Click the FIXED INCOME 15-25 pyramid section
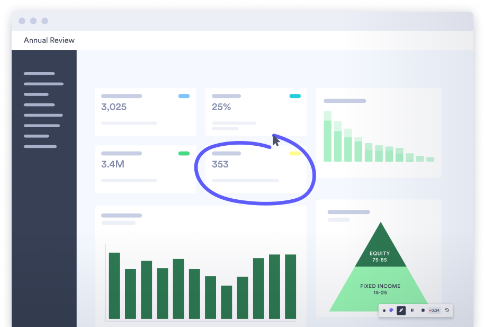Viewport: 484px width, 327px height. [380, 289]
